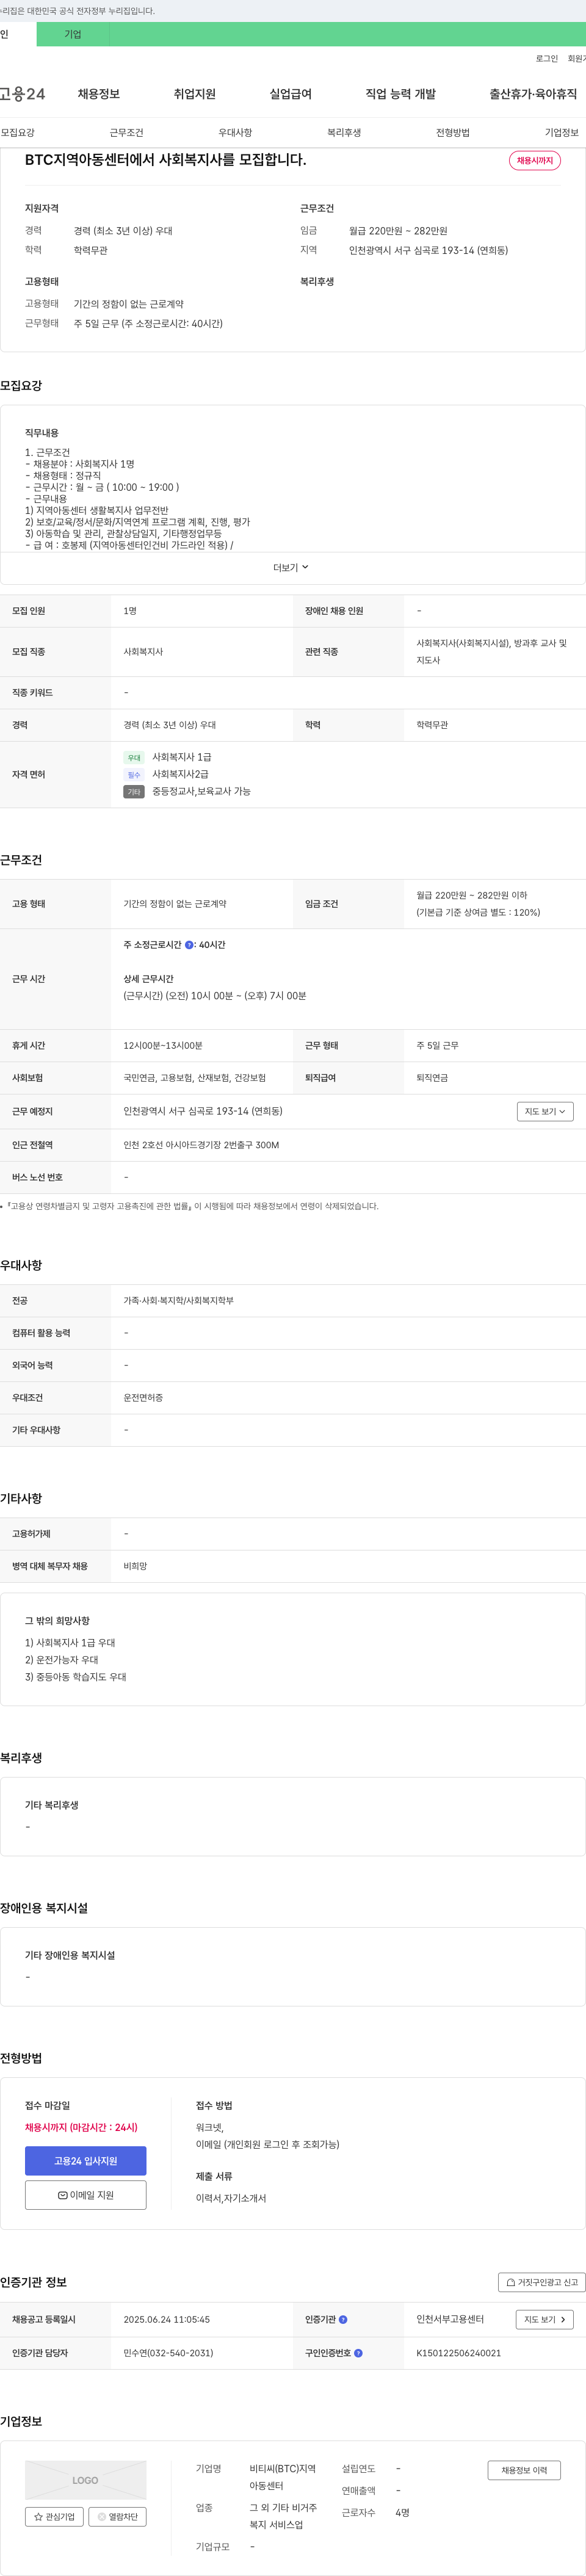Click the 고용24 site logo

pyautogui.click(x=22, y=94)
